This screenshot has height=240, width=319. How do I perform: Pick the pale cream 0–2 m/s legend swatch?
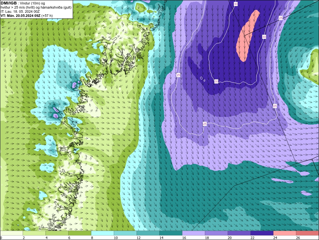click(11, 233)
